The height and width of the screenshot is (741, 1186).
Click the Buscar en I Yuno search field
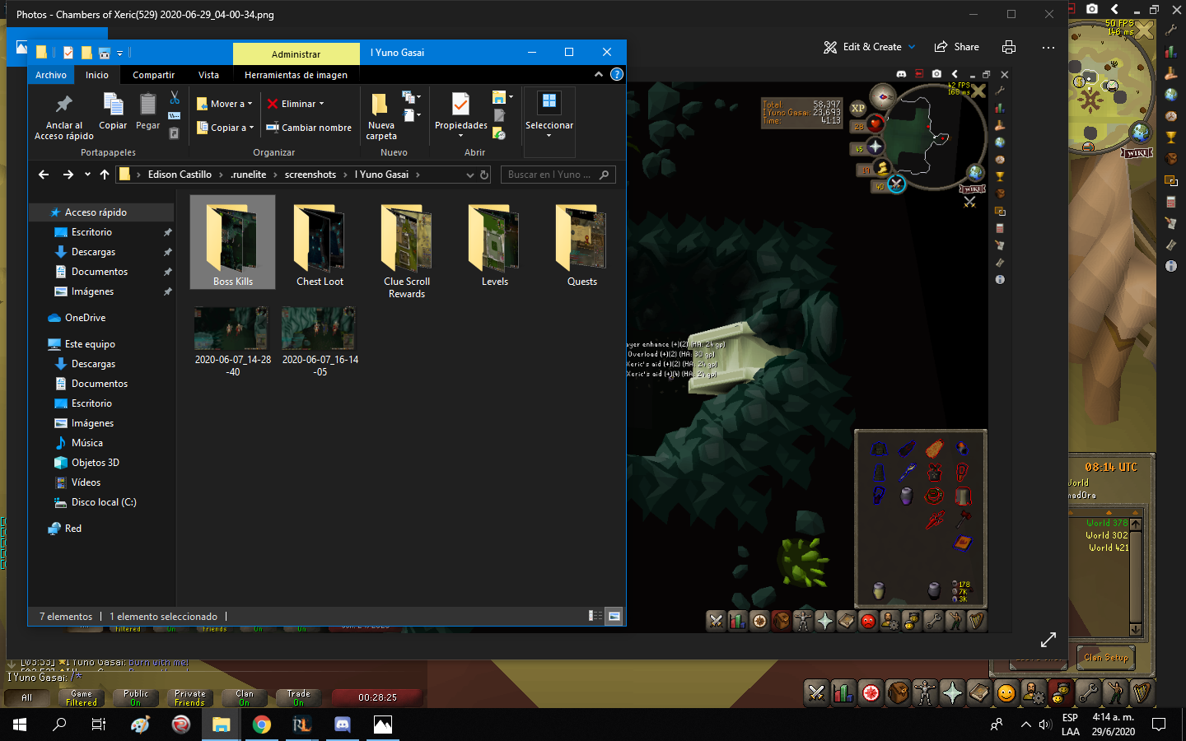click(558, 175)
